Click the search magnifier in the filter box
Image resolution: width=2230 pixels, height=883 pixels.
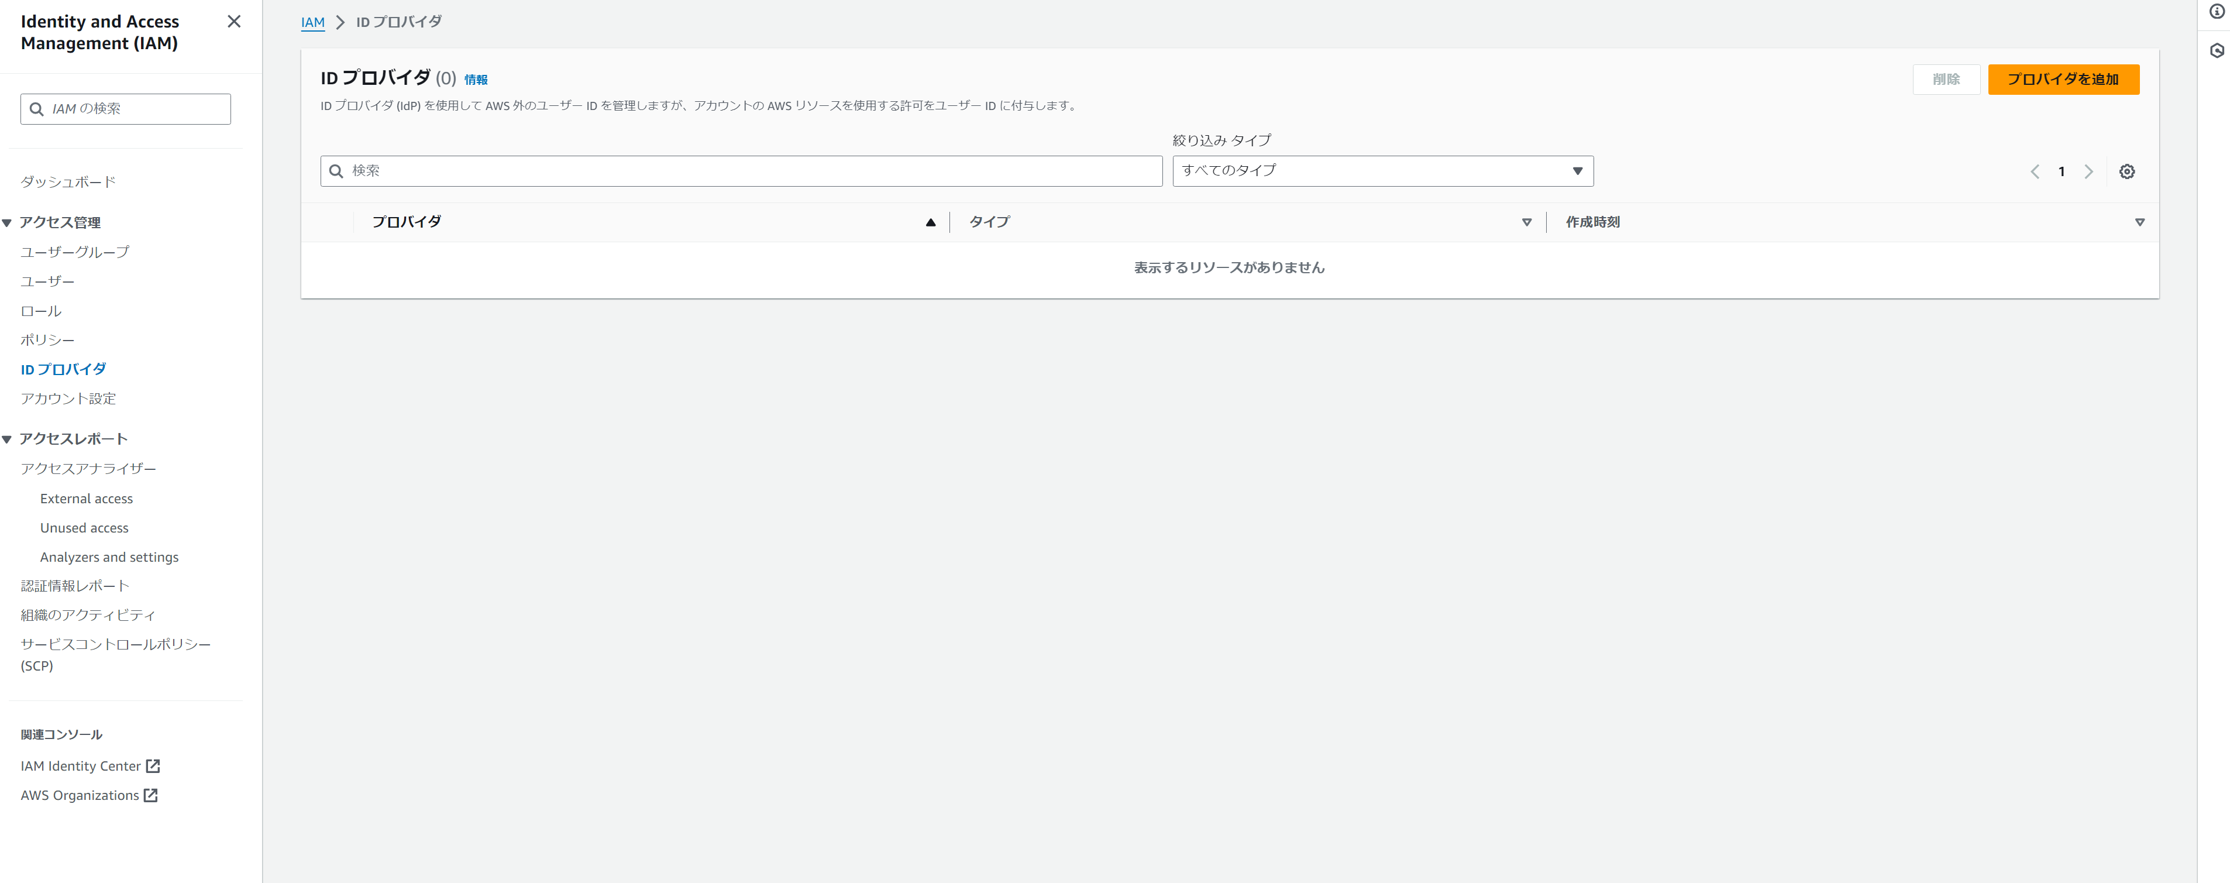(x=337, y=170)
